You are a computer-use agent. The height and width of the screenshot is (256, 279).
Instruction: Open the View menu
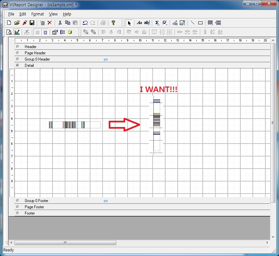click(53, 14)
